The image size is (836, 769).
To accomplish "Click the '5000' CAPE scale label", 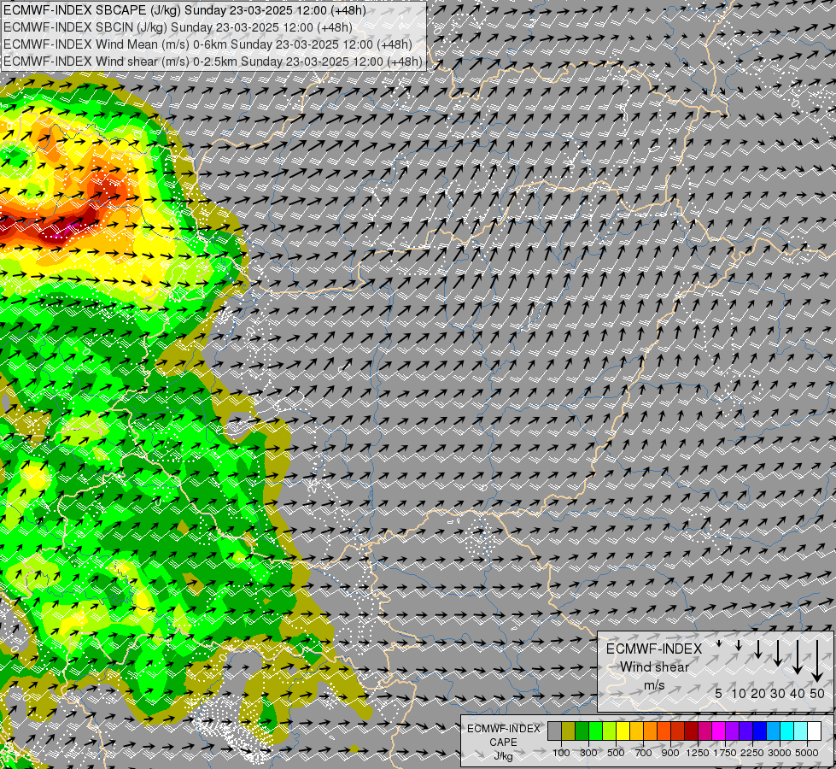I will pos(807,753).
